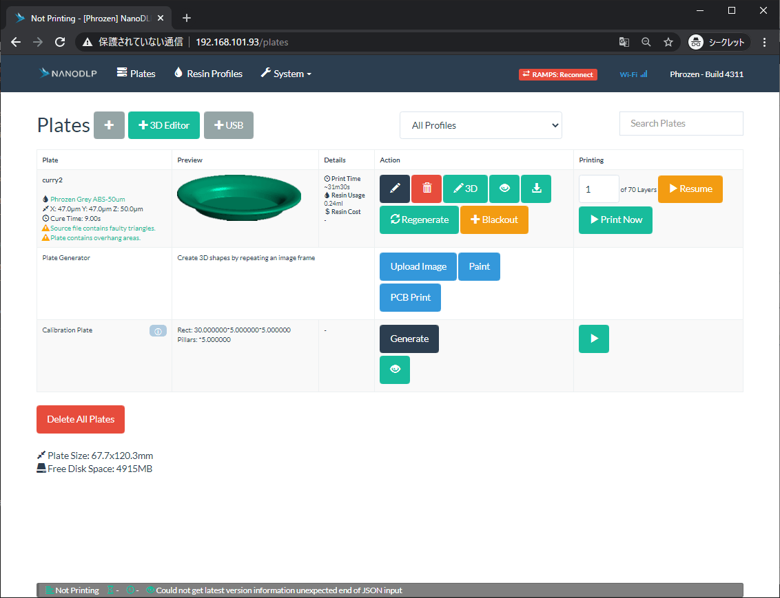Click the green plate preview thumbnail

[x=239, y=197]
